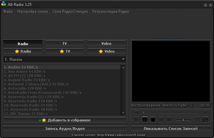Click the station list scroll-down arrow
The height and width of the screenshot is (138, 214).
pyautogui.click(x=123, y=113)
